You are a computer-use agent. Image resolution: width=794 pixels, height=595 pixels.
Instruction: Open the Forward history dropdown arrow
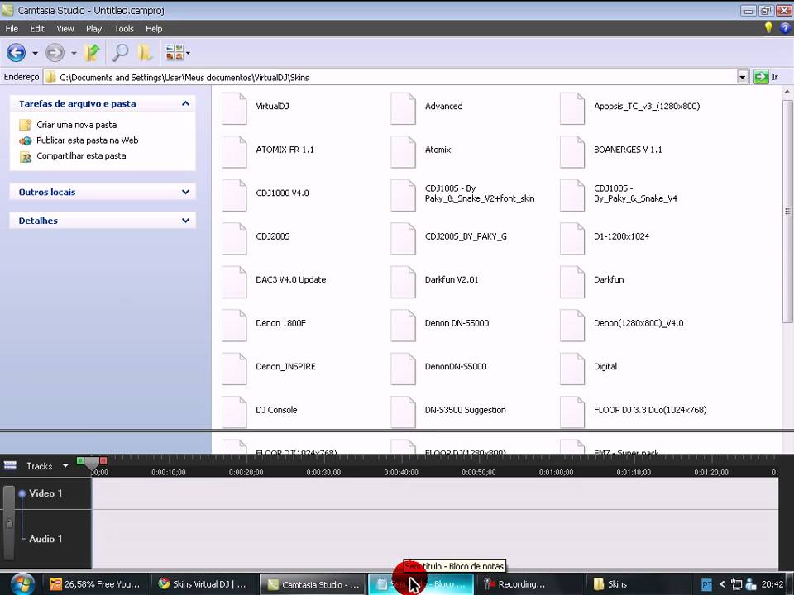(74, 53)
